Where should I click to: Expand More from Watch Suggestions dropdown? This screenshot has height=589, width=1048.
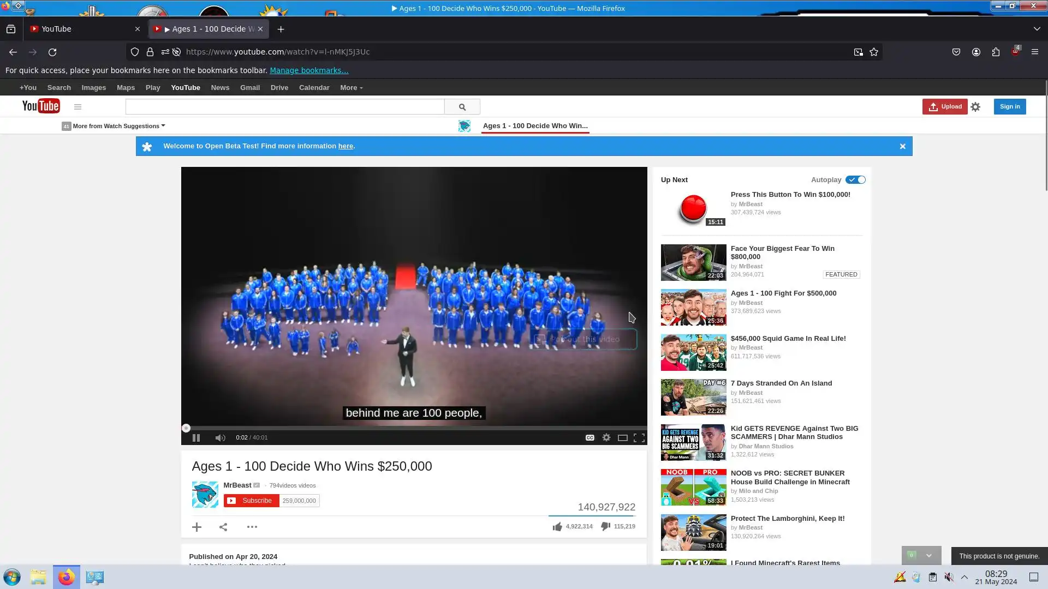point(115,126)
